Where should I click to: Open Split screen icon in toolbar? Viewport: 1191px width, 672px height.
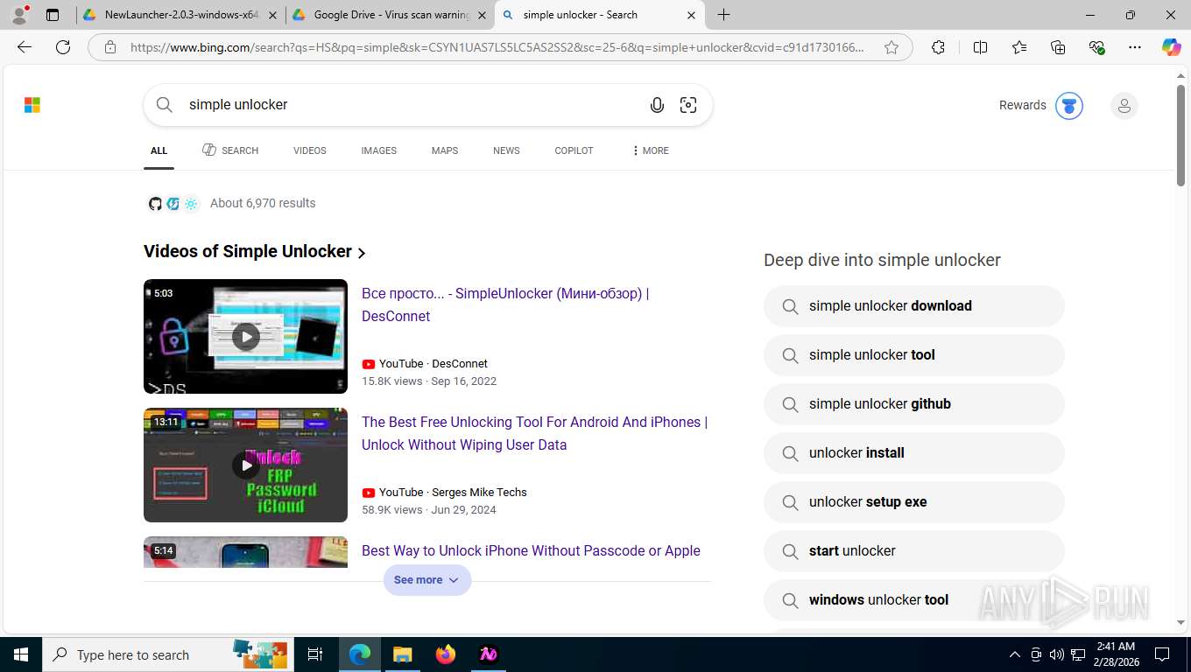tap(980, 47)
